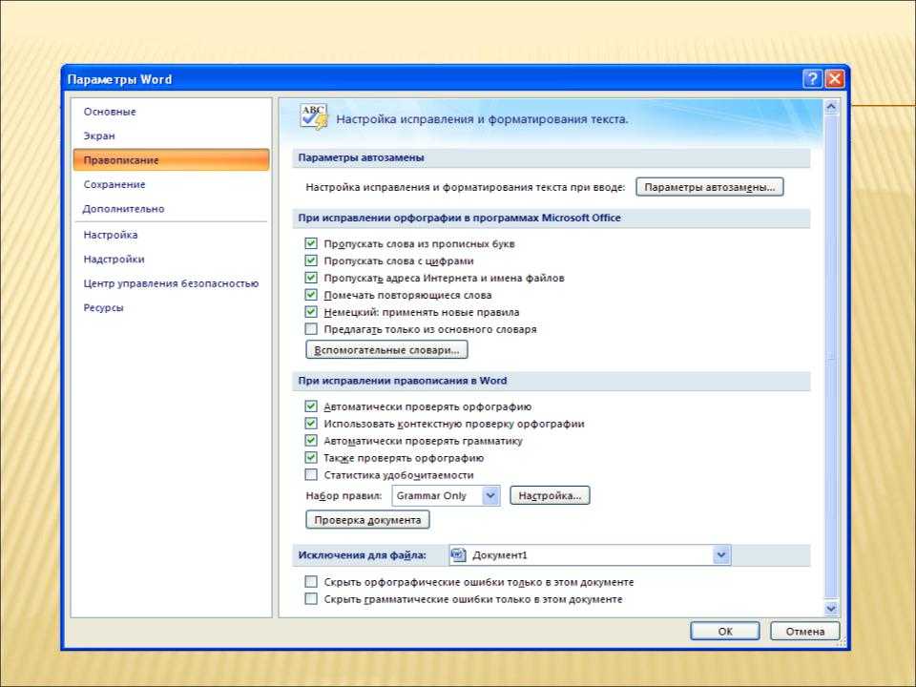916x687 pixels.
Task: Click the ABC spelling check icon in header
Action: coord(314,116)
